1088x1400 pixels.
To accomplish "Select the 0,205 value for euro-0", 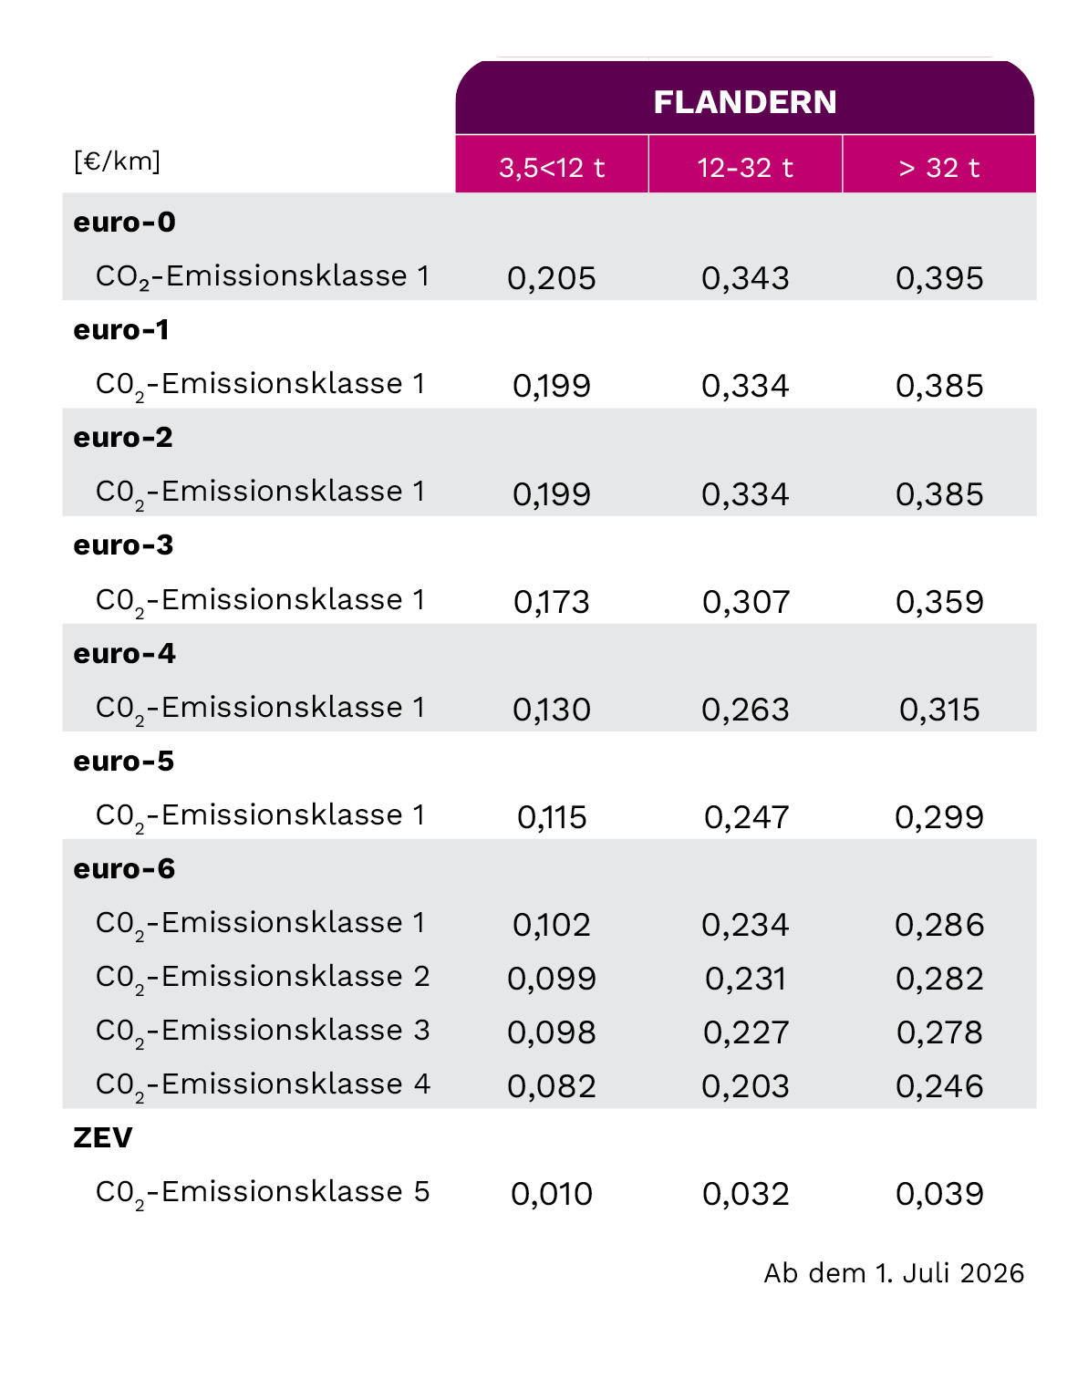I will coord(552,278).
